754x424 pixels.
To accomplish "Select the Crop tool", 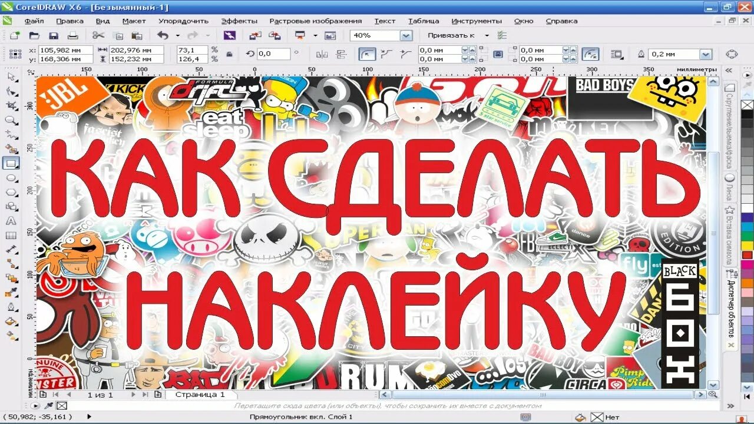I will (11, 106).
